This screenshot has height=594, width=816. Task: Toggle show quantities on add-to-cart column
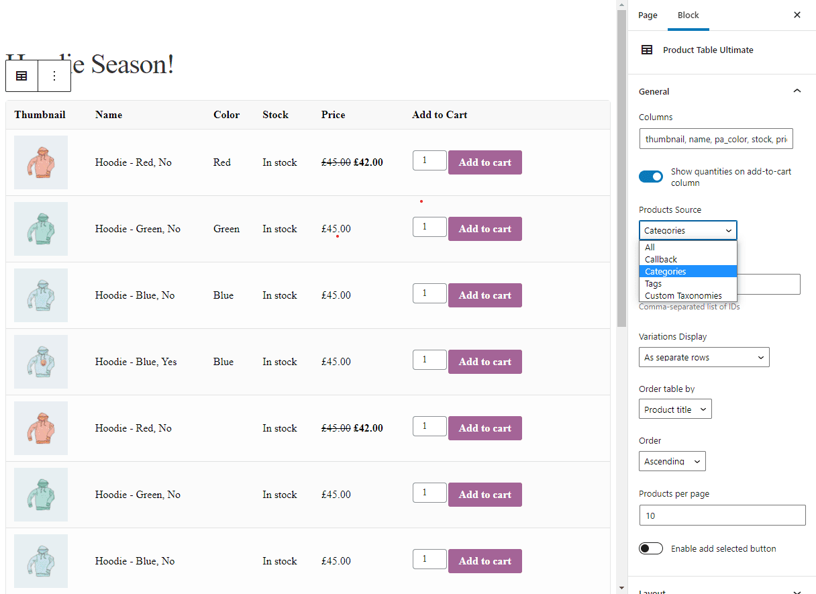pos(651,177)
